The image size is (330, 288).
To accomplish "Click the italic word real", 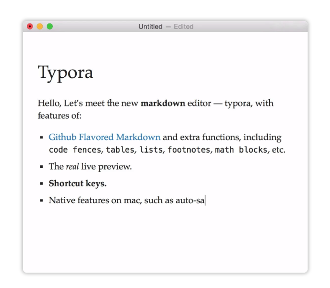I will click(x=72, y=167).
